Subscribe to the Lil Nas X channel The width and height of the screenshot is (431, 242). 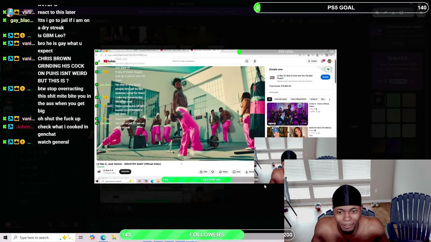click(125, 171)
